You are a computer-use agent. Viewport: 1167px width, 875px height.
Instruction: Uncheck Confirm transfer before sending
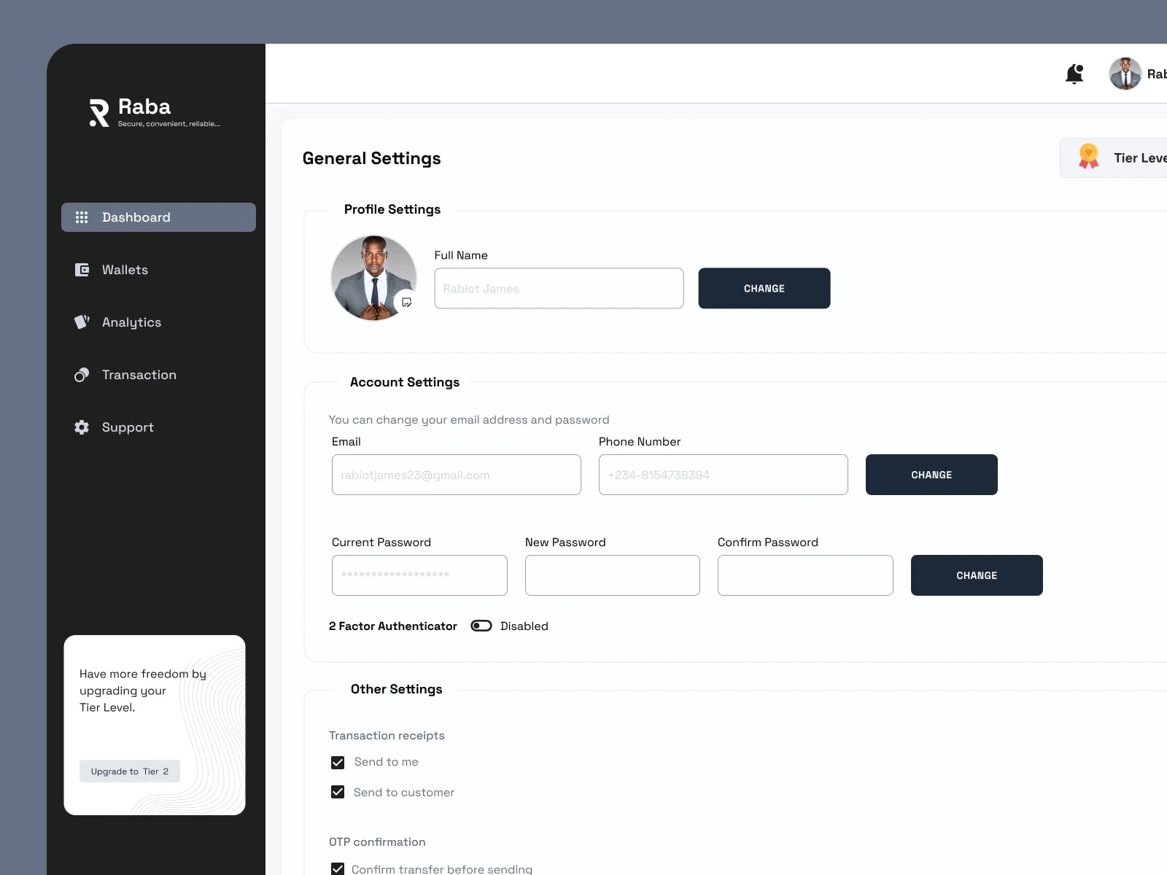[338, 868]
